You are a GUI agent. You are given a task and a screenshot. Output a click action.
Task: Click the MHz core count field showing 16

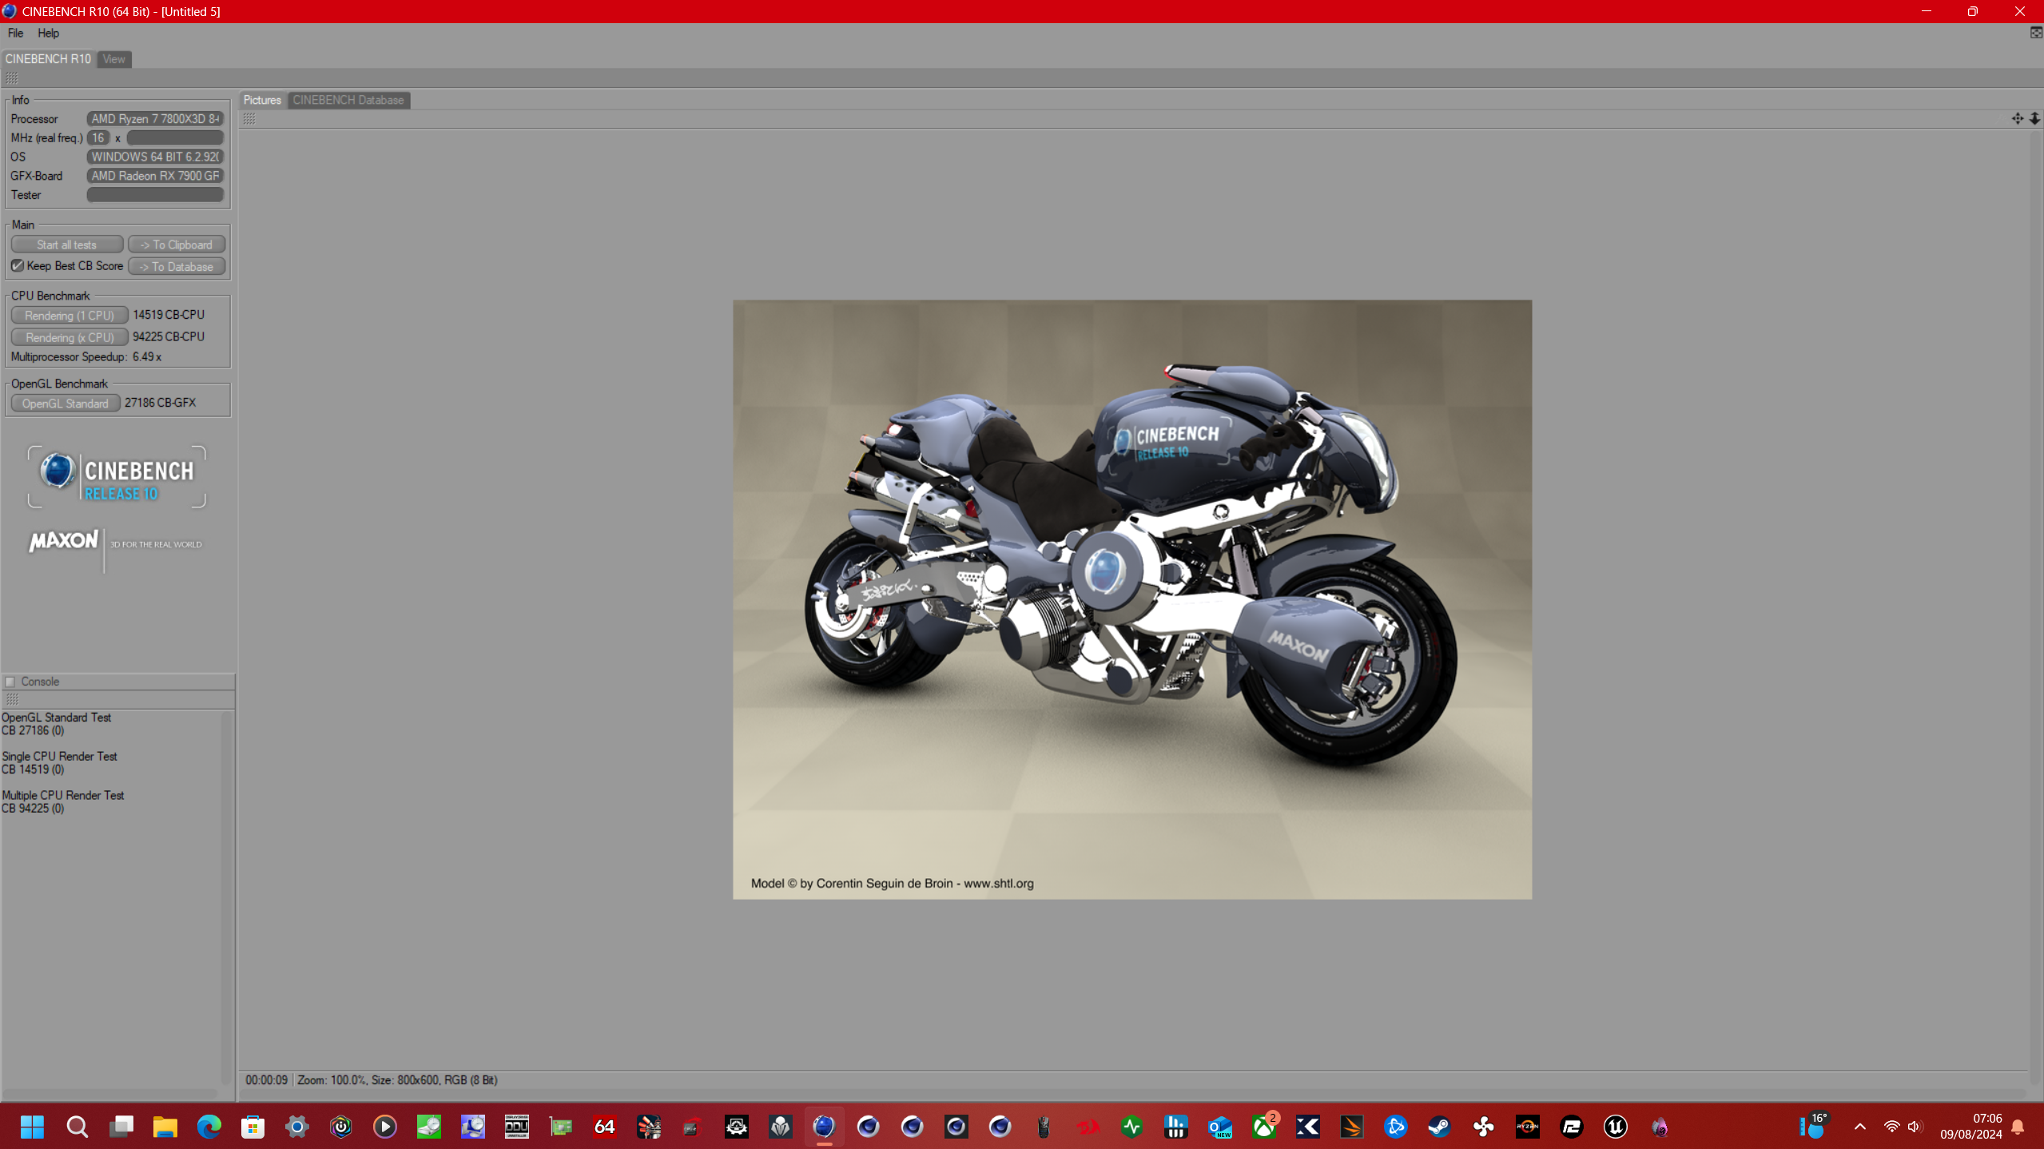click(x=98, y=137)
